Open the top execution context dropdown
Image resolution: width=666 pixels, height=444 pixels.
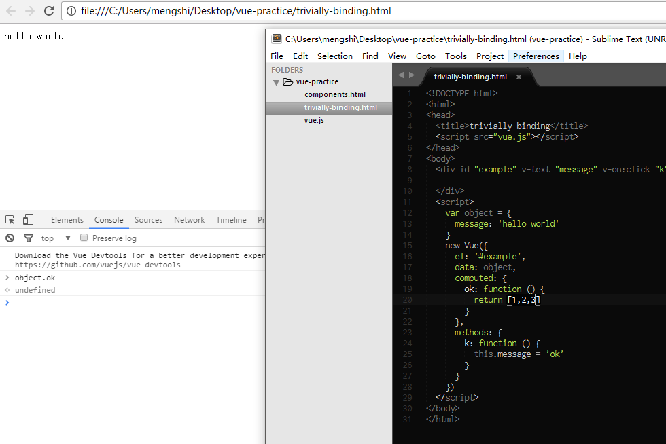(x=56, y=238)
